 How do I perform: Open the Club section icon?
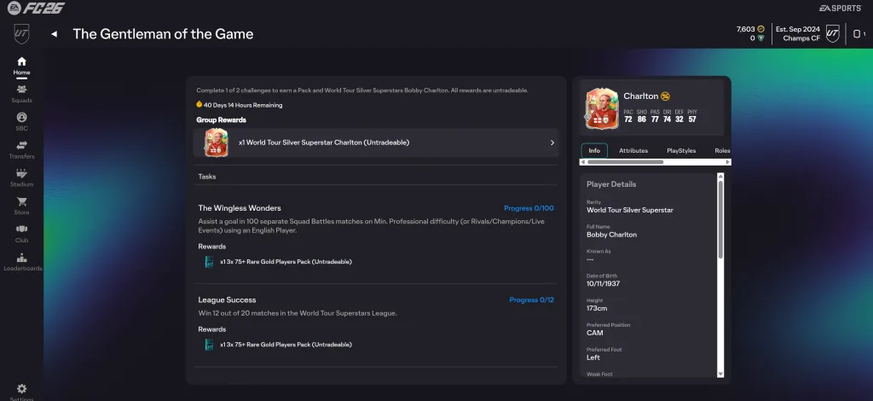(21, 230)
